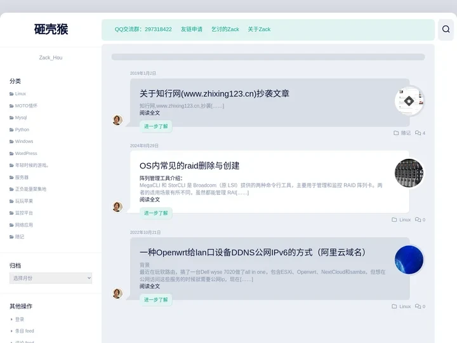This screenshot has width=457, height=343.
Task: Click folder icon beside Python category
Action: 11,130
